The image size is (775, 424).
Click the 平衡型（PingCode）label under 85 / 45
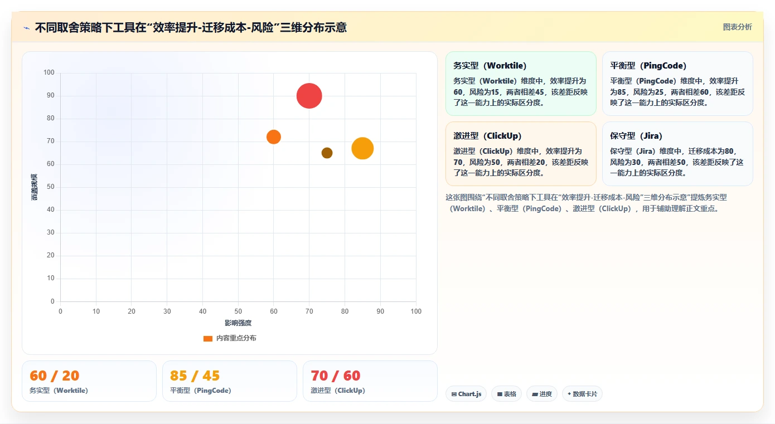tap(201, 391)
